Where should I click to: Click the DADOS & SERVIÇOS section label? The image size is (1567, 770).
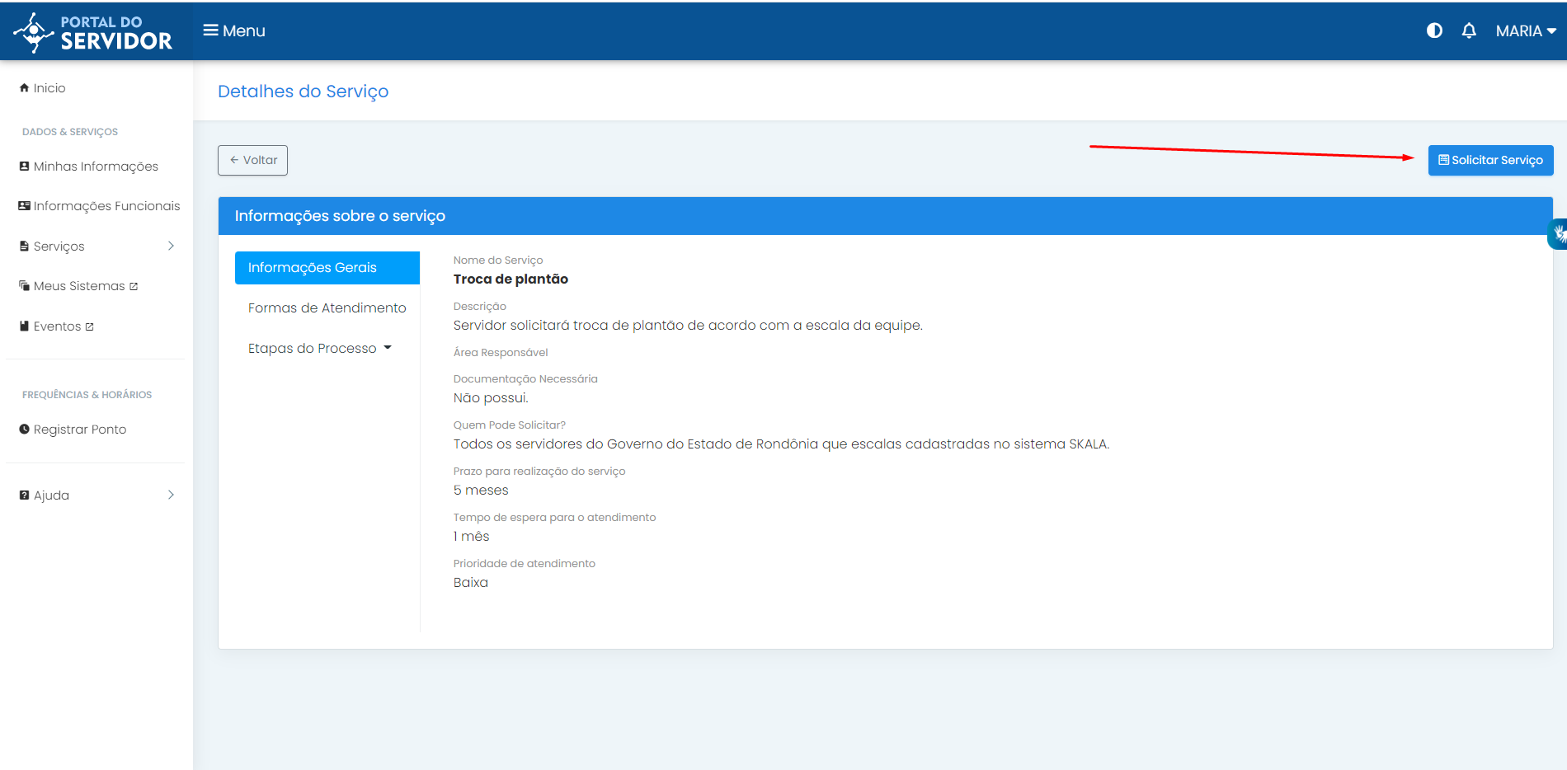click(x=70, y=132)
